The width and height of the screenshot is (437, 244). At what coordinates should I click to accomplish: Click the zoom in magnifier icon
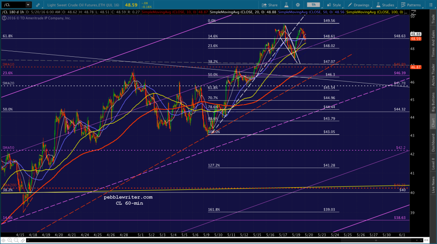[10, 240]
